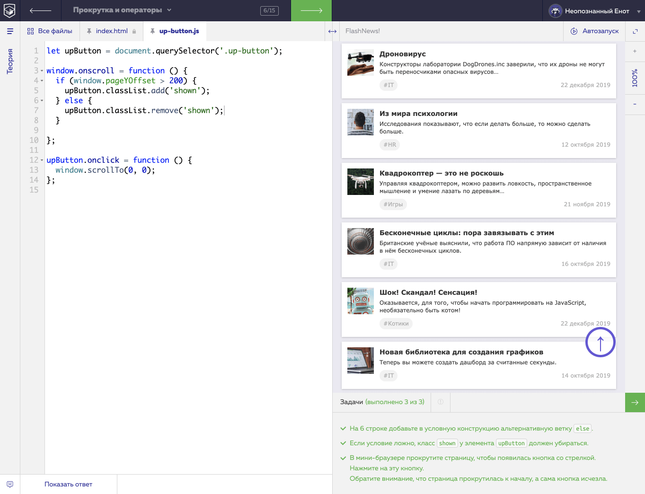Zoom in the preview with plus
This screenshot has height=494, width=645.
coord(635,51)
